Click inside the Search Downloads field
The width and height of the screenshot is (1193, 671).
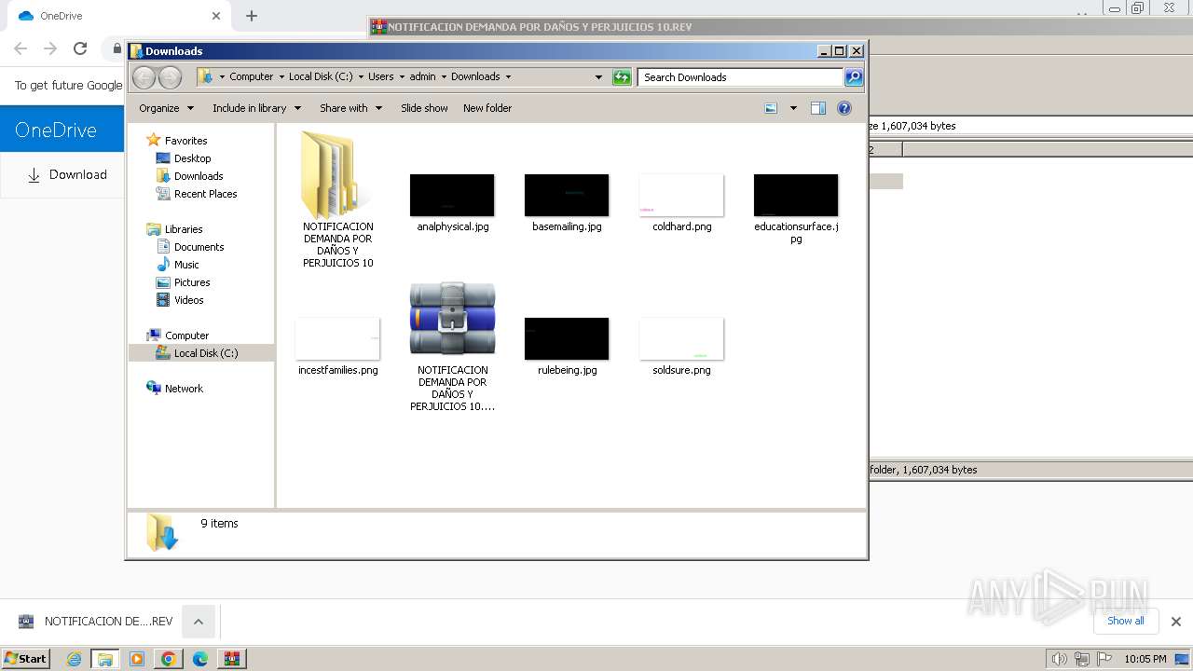pyautogui.click(x=741, y=77)
